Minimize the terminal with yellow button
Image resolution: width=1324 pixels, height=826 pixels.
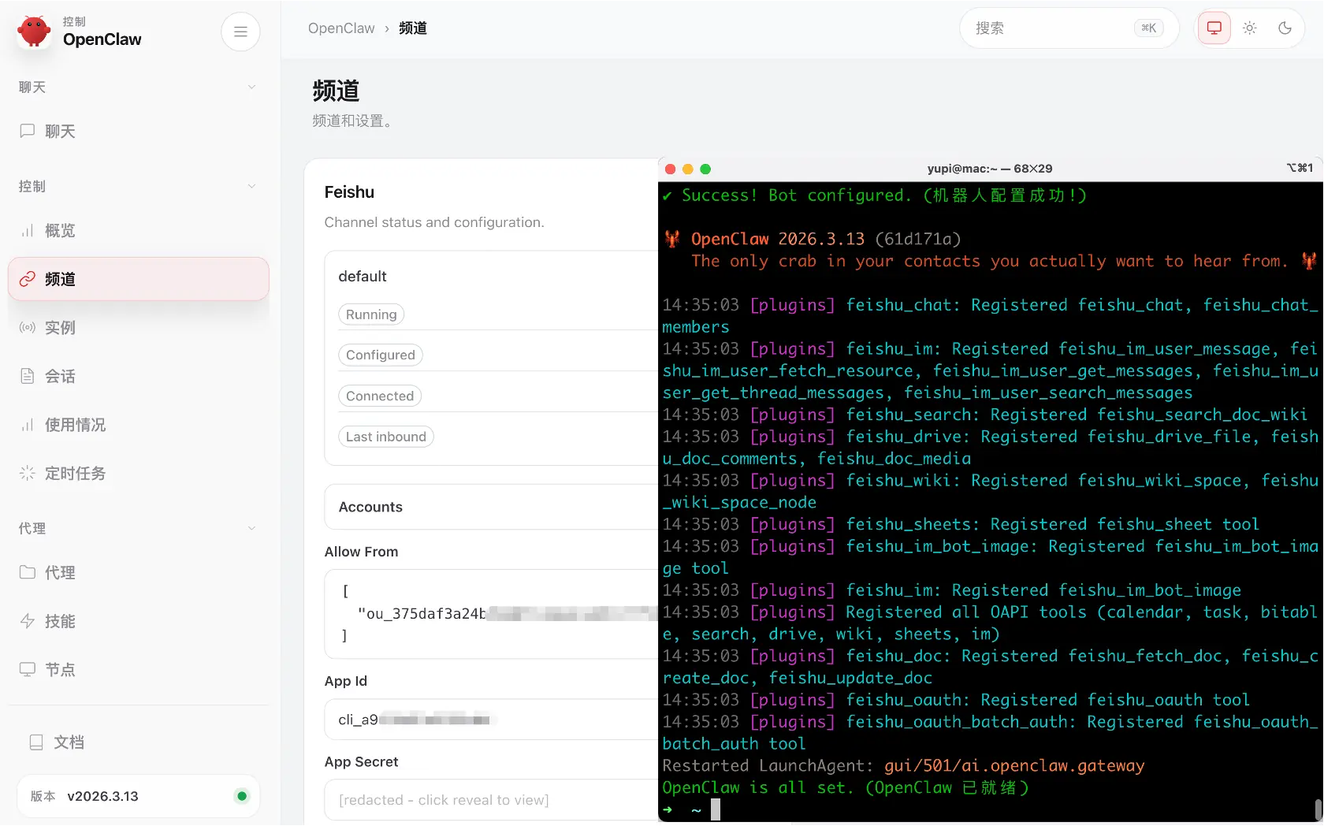tap(688, 169)
